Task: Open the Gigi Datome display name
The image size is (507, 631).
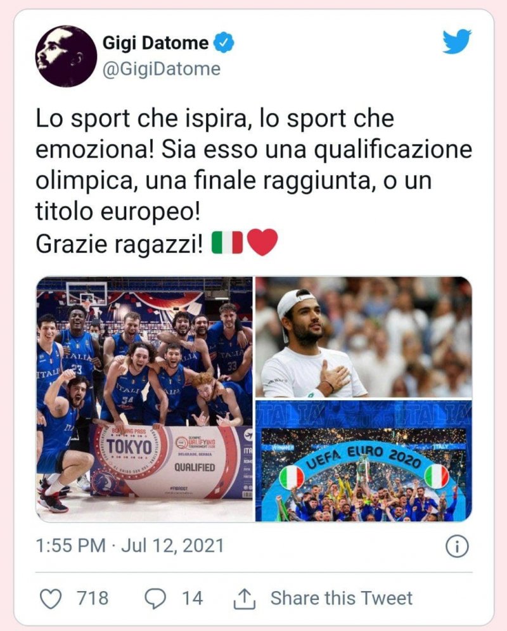Action: point(155,42)
